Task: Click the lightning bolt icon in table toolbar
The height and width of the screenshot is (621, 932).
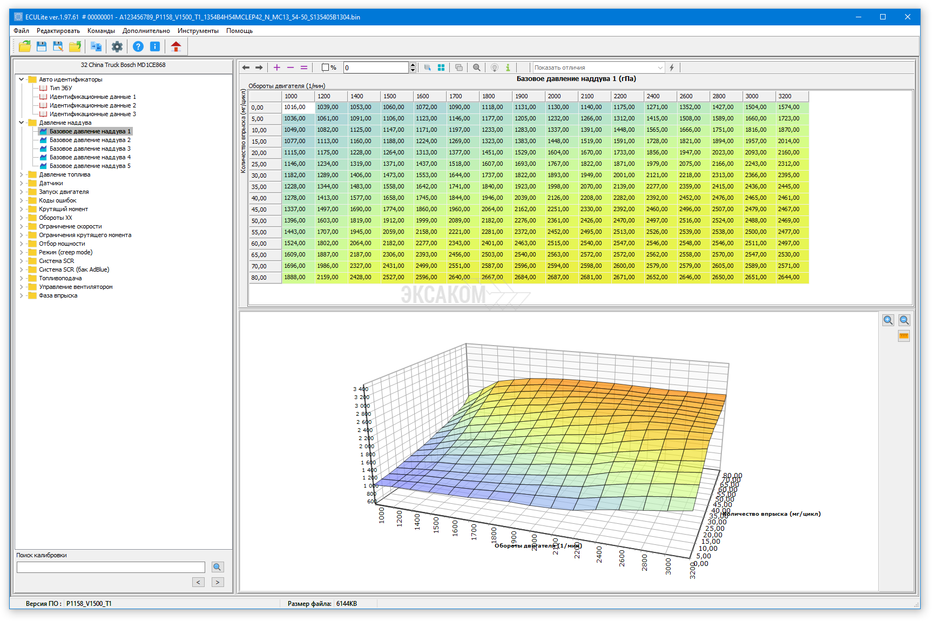Action: click(672, 67)
